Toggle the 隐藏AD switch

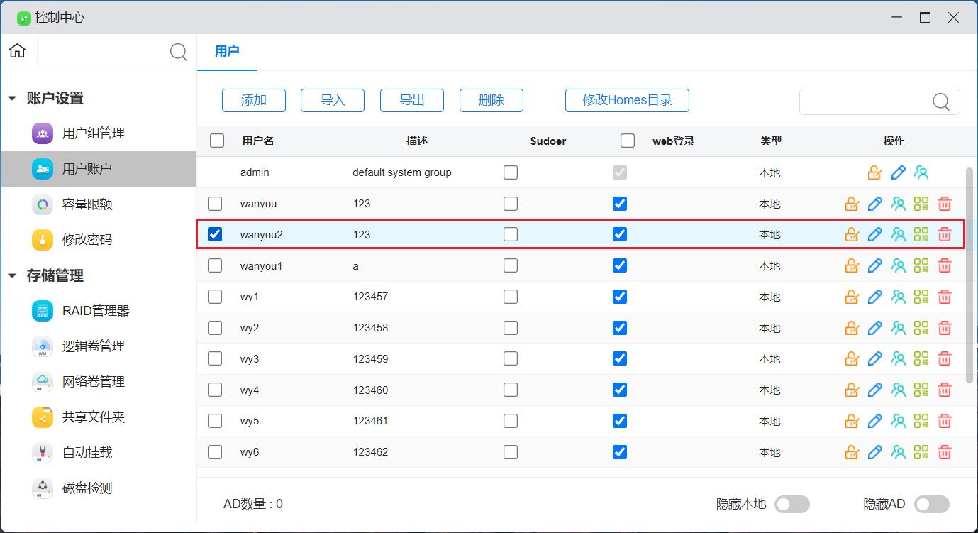931,504
